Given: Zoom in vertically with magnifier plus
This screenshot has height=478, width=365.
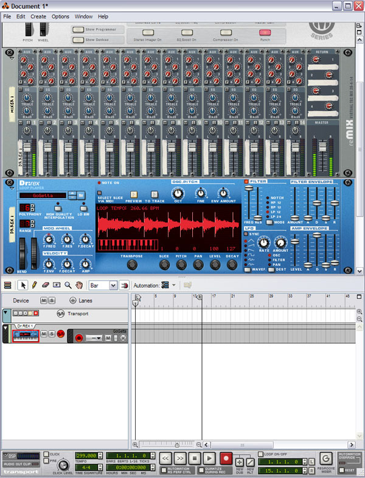Looking at the screenshot, I should [x=359, y=312].
